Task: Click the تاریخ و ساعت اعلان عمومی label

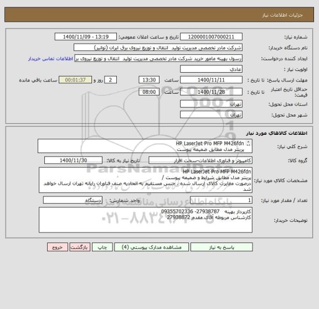Action: point(148,37)
